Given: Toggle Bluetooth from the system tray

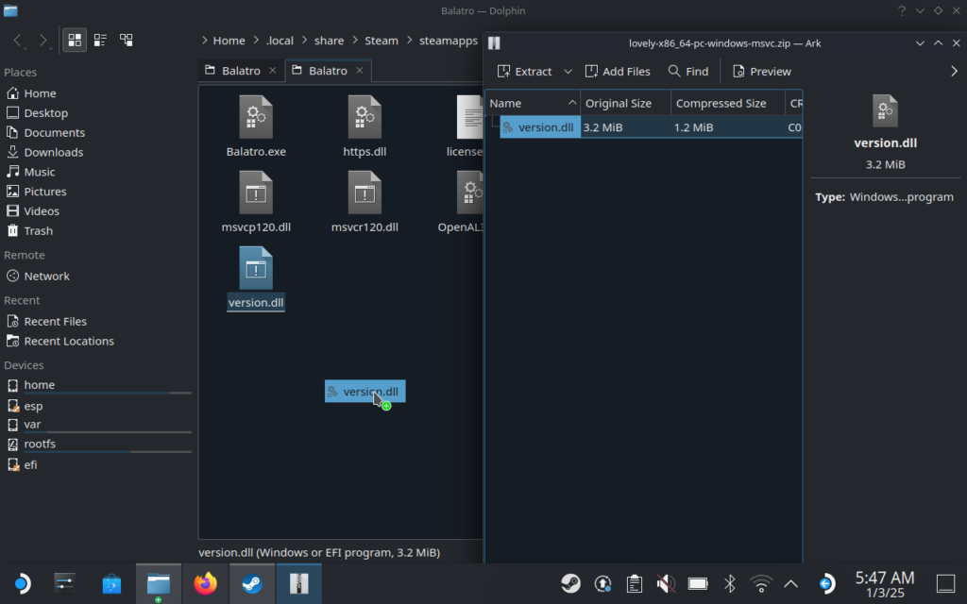Looking at the screenshot, I should point(729,584).
